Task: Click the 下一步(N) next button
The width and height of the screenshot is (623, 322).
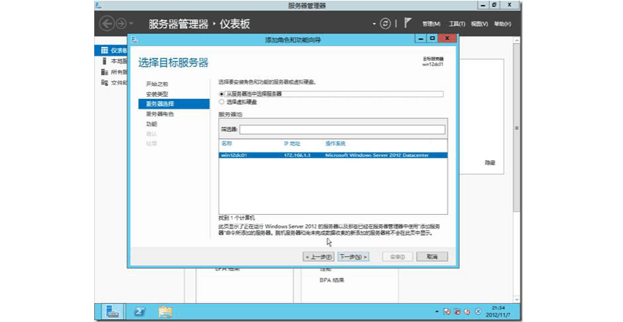Action: pyautogui.click(x=353, y=256)
